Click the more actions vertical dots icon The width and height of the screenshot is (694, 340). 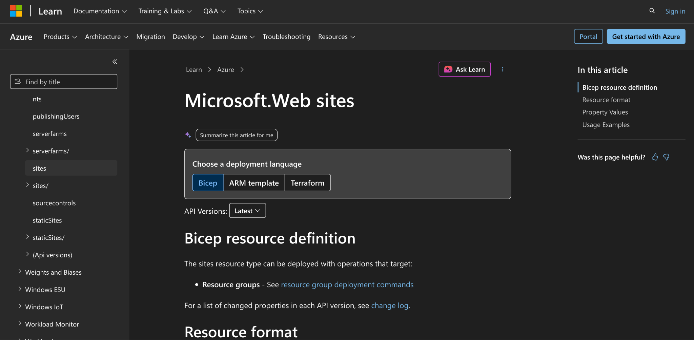point(503,69)
